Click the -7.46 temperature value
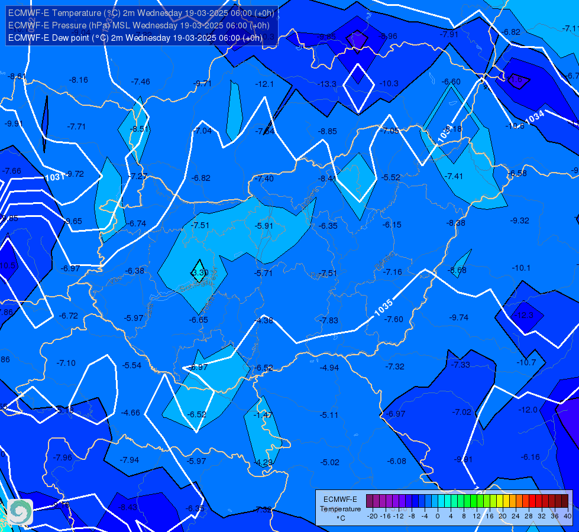This screenshot has width=579, height=532. [141, 82]
